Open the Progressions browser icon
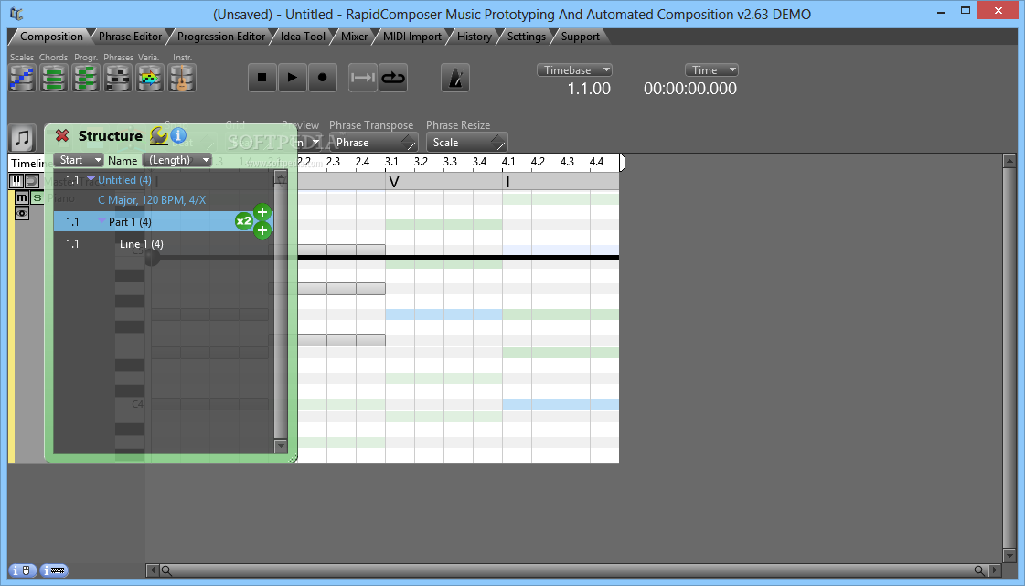 [86, 79]
